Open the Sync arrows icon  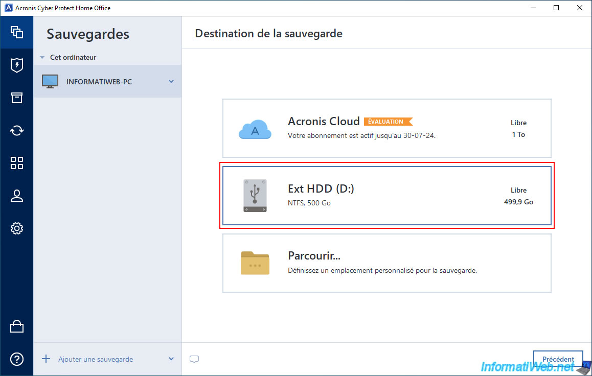pyautogui.click(x=16, y=130)
